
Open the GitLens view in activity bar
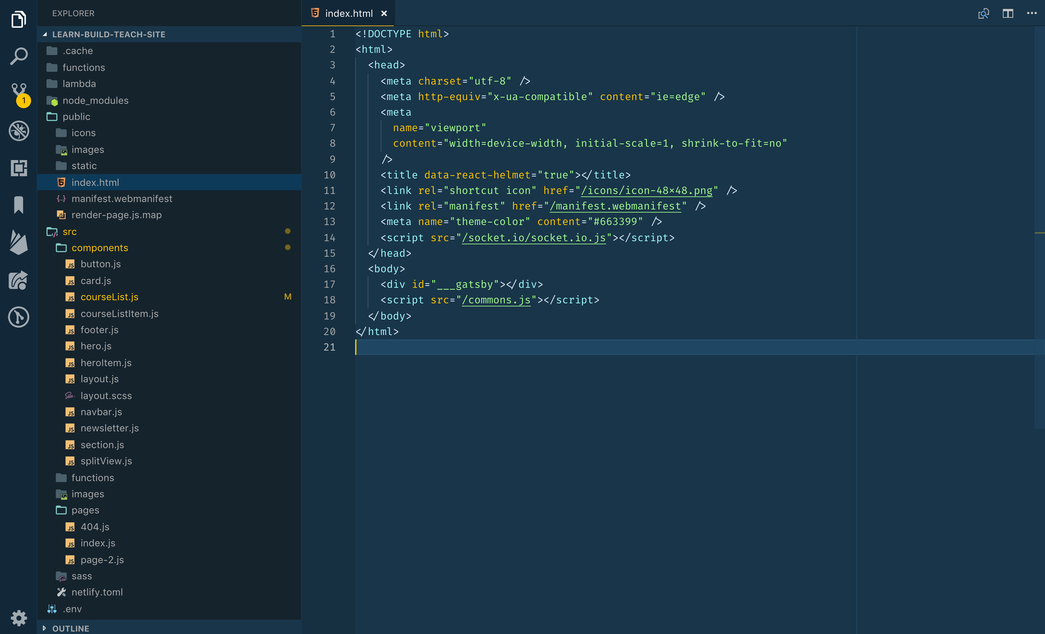click(x=19, y=317)
